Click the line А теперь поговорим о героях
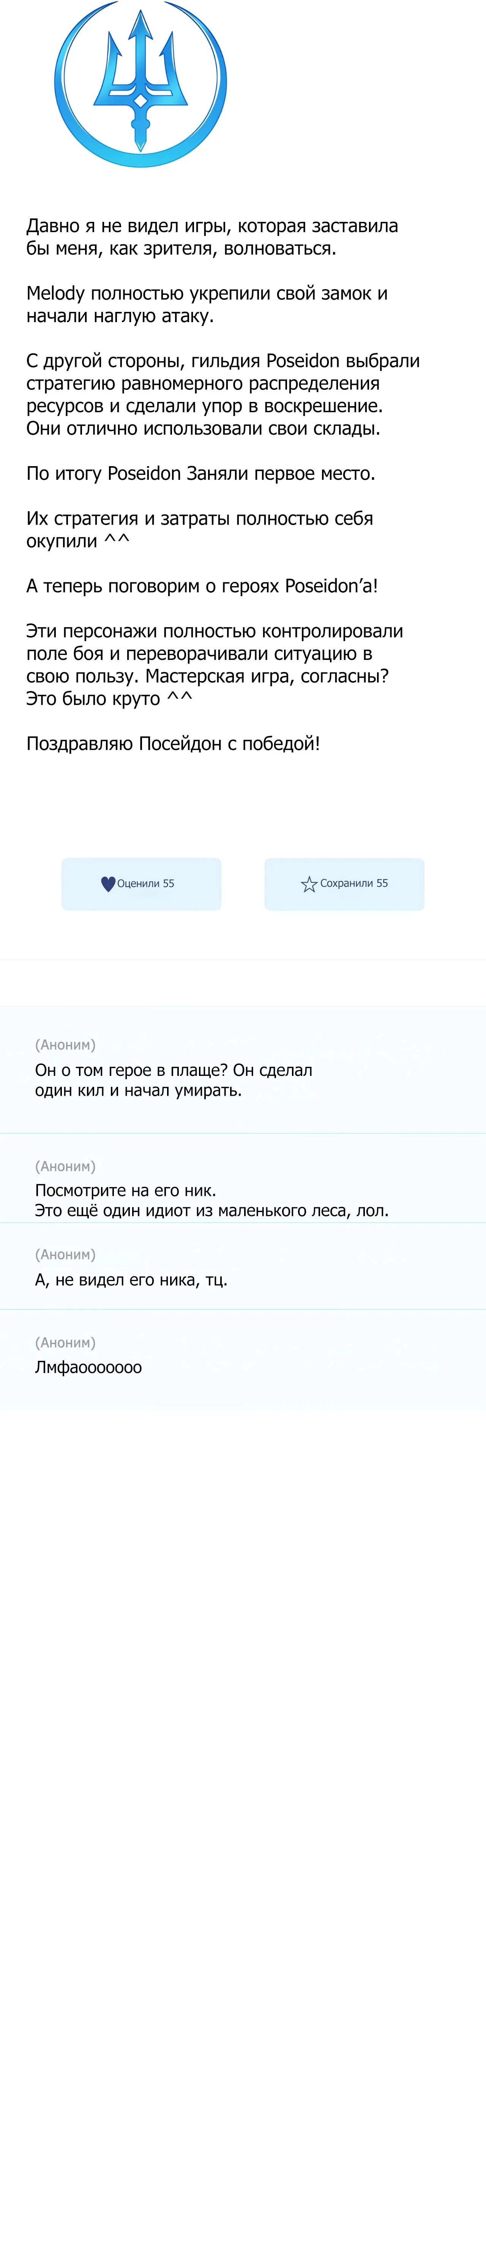 point(201,585)
